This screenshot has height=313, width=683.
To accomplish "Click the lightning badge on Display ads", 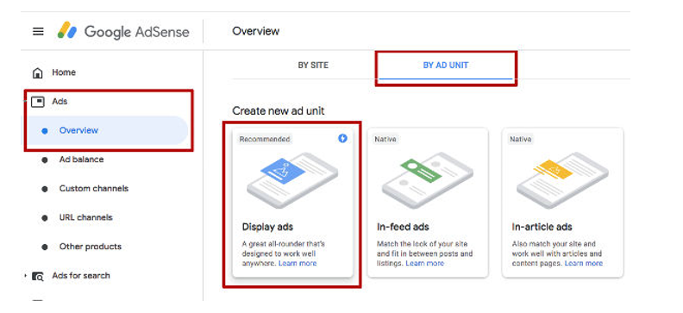I will 343,139.
